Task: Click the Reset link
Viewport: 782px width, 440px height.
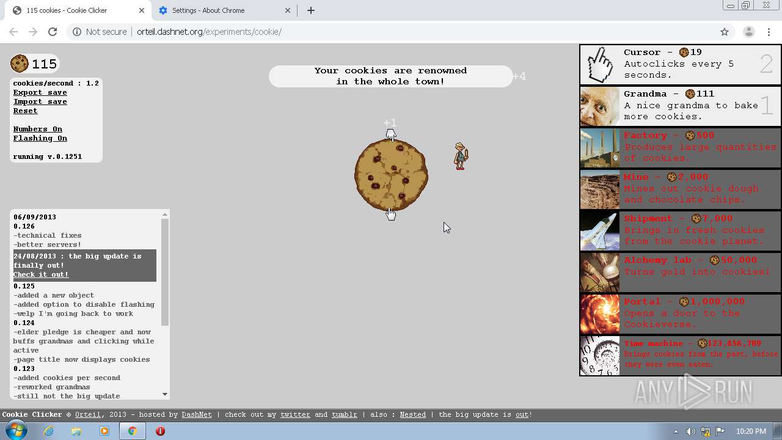Action: (x=26, y=111)
